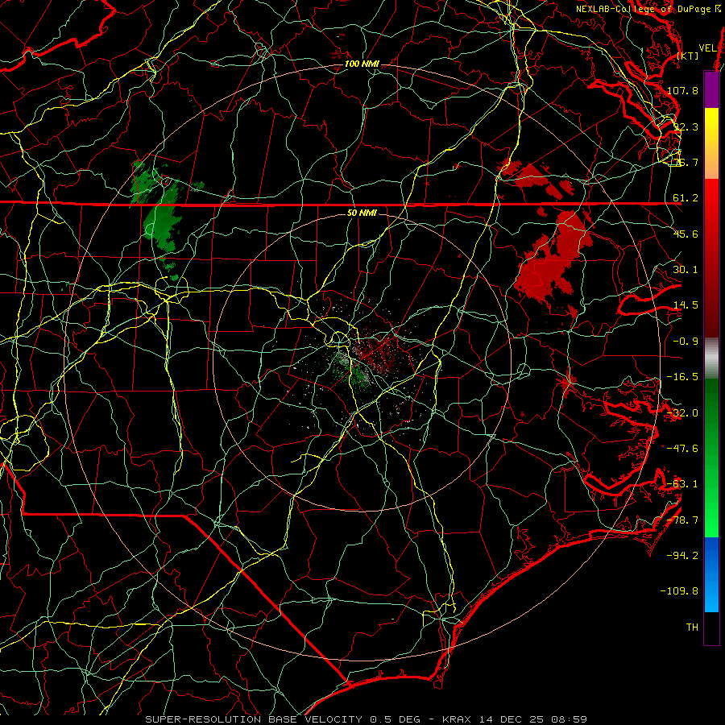Viewport: 725px width, 725px height.
Task: Select the -63.1 legend value
Action: [x=682, y=484]
